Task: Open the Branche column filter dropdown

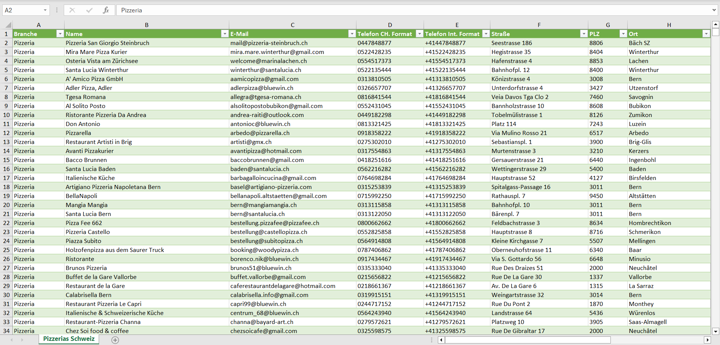Action: click(x=60, y=34)
